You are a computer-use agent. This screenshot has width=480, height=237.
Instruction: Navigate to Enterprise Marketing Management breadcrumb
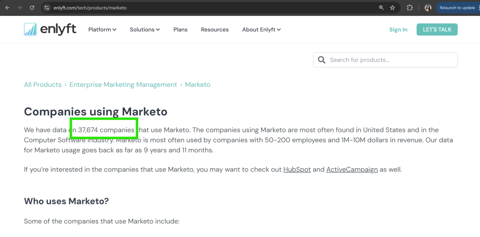tap(123, 85)
